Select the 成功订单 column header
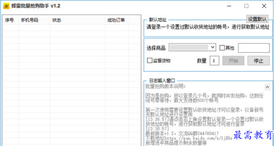Screen dimensions: 276x146 click(116, 20)
